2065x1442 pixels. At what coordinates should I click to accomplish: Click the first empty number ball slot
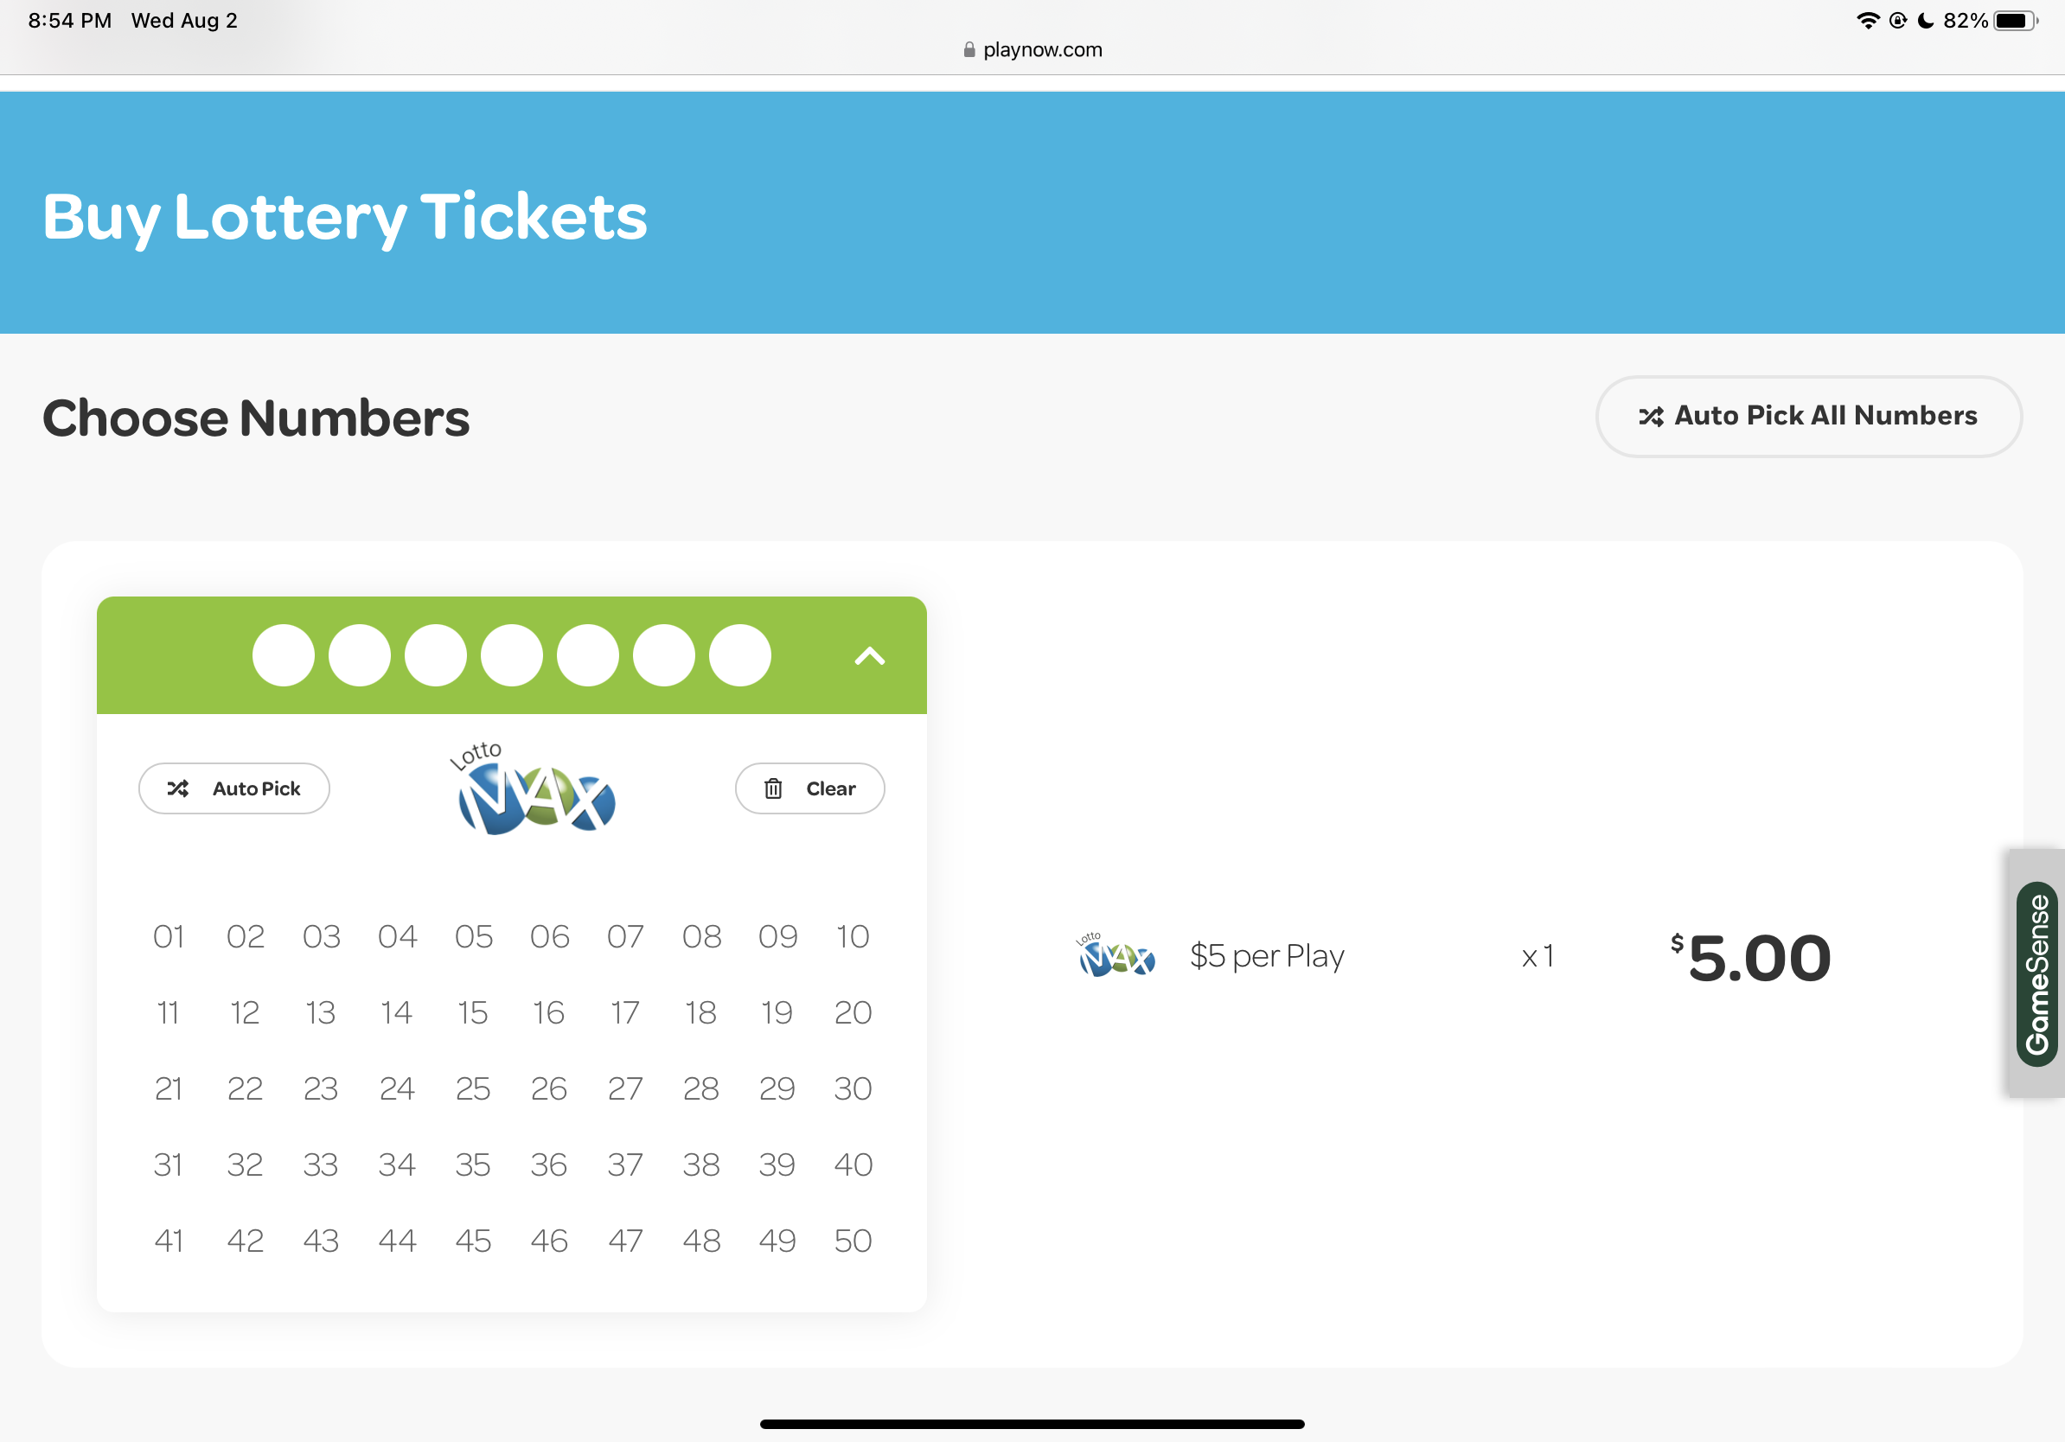point(284,655)
